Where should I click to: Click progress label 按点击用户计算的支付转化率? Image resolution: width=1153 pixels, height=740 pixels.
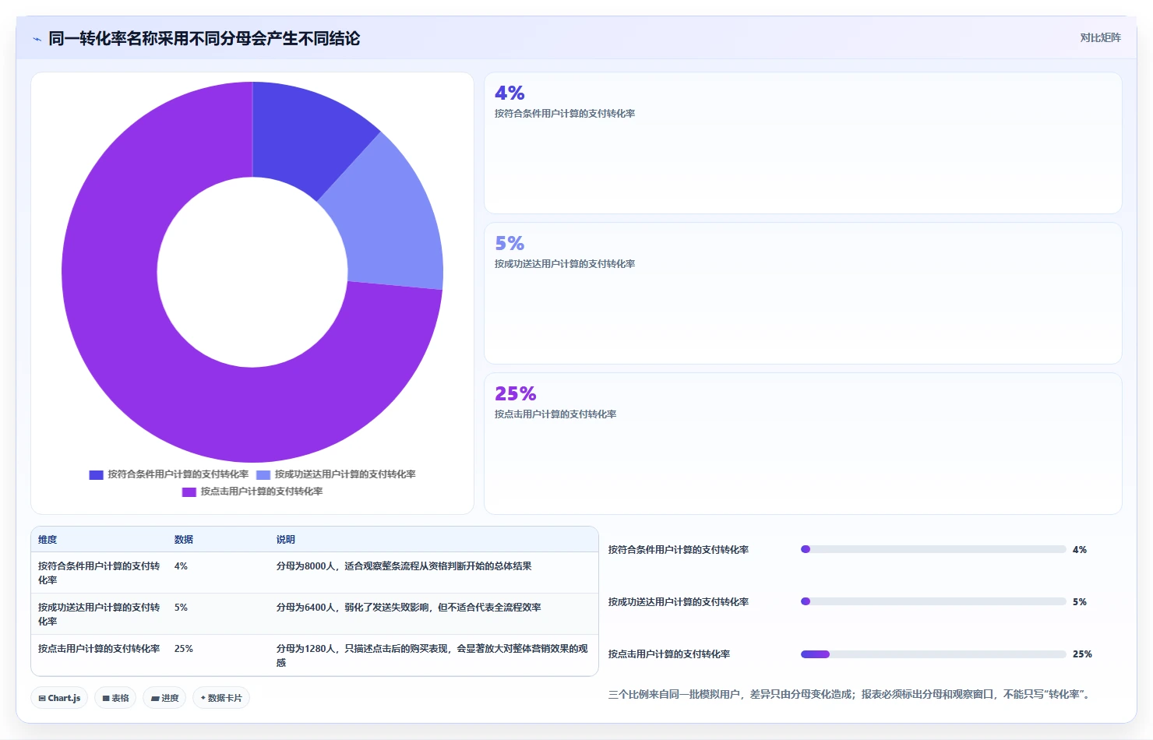click(x=669, y=654)
